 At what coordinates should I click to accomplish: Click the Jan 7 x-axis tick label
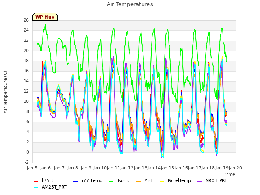[59, 168]
